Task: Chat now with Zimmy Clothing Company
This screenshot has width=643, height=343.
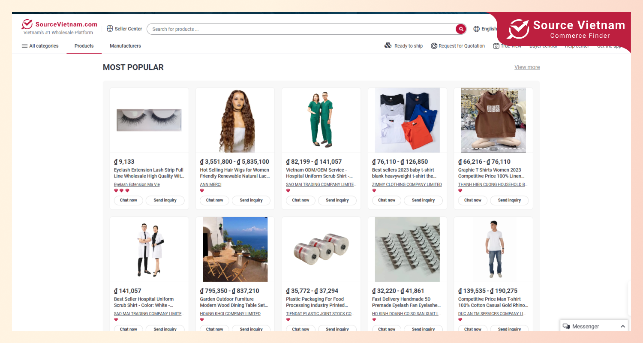Action: pos(387,200)
